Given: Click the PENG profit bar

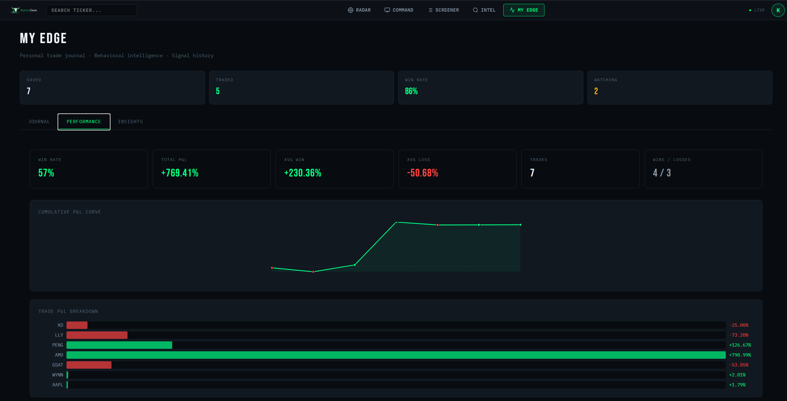Looking at the screenshot, I should pos(119,345).
